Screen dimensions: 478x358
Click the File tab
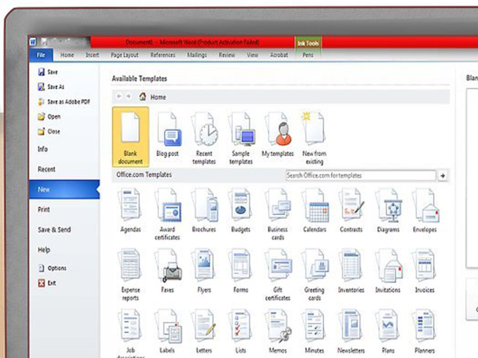(x=41, y=56)
